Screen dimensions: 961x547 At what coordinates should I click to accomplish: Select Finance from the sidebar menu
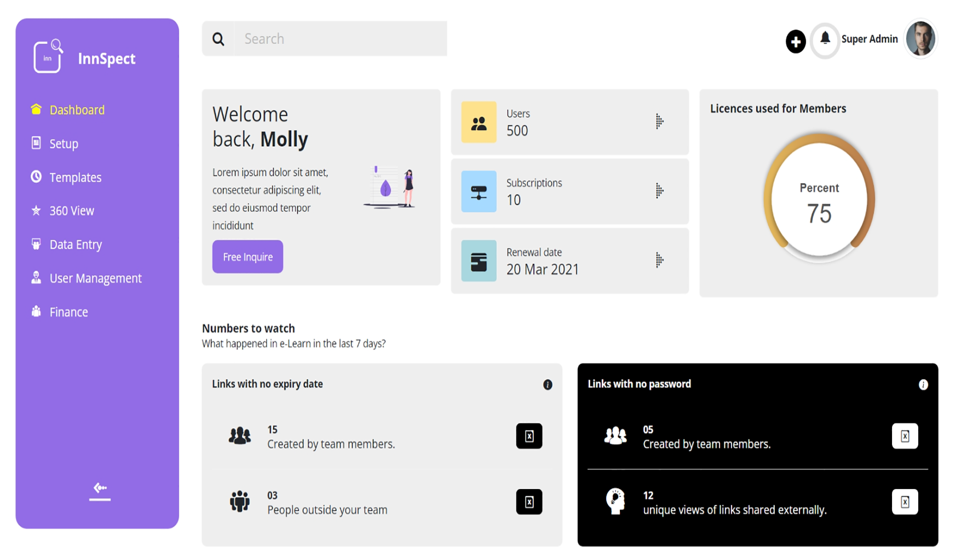68,312
